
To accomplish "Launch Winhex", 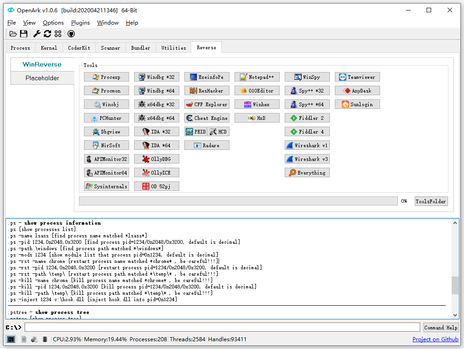I will tap(257, 104).
